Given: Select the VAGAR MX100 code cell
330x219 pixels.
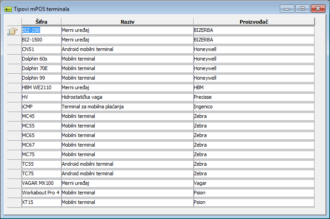Looking at the screenshot, I should tap(41, 183).
